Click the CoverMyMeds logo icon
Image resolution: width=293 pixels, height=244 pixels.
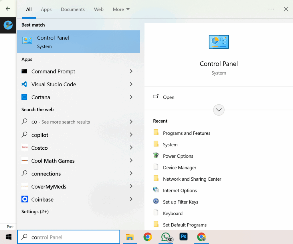(25, 186)
